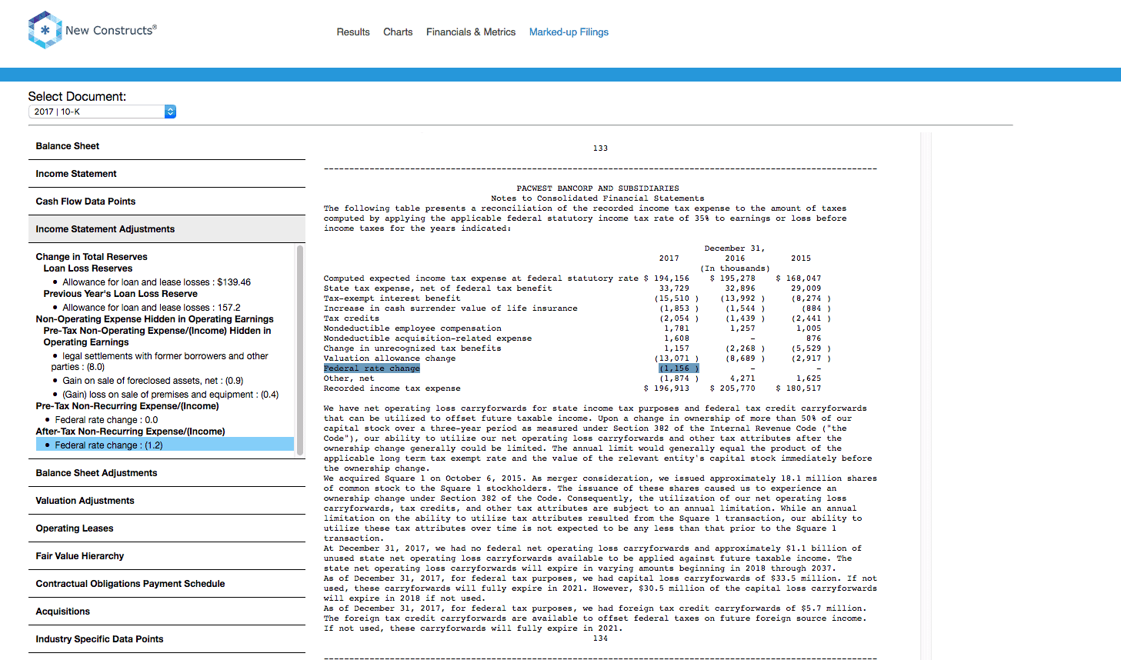Viewport: 1121px width, 660px height.
Task: Click Gain on sale of foreclosed assets item
Action: point(152,381)
